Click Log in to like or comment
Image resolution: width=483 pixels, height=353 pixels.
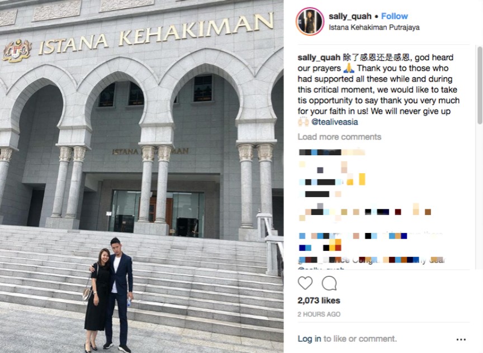point(309,338)
